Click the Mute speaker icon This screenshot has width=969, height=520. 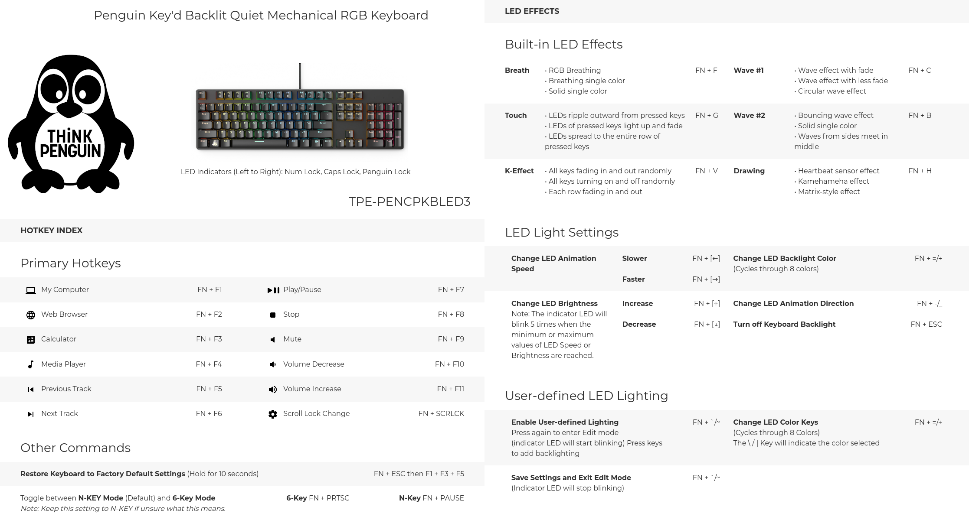point(273,340)
